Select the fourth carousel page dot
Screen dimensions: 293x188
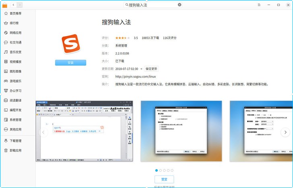click(x=168, y=170)
